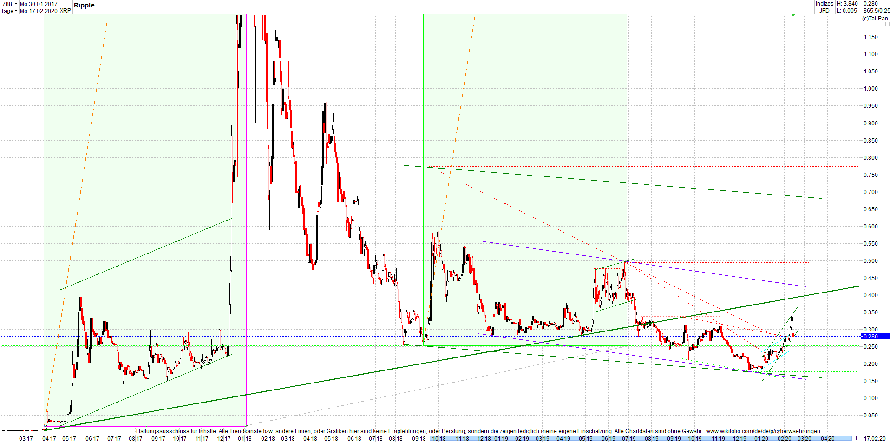Click the JFD data source label
This screenshot has width=890, height=442.
coord(825,10)
